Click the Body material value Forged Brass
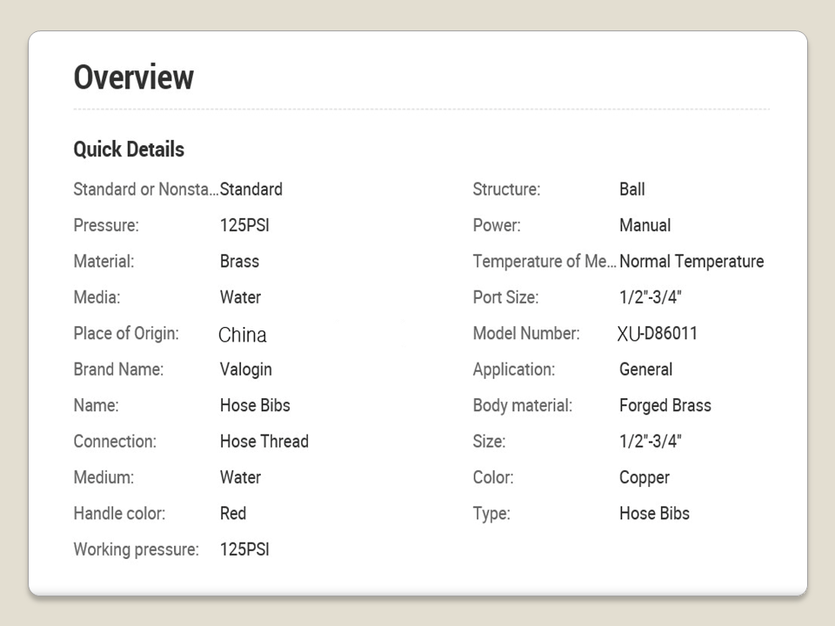The height and width of the screenshot is (626, 835). (665, 406)
